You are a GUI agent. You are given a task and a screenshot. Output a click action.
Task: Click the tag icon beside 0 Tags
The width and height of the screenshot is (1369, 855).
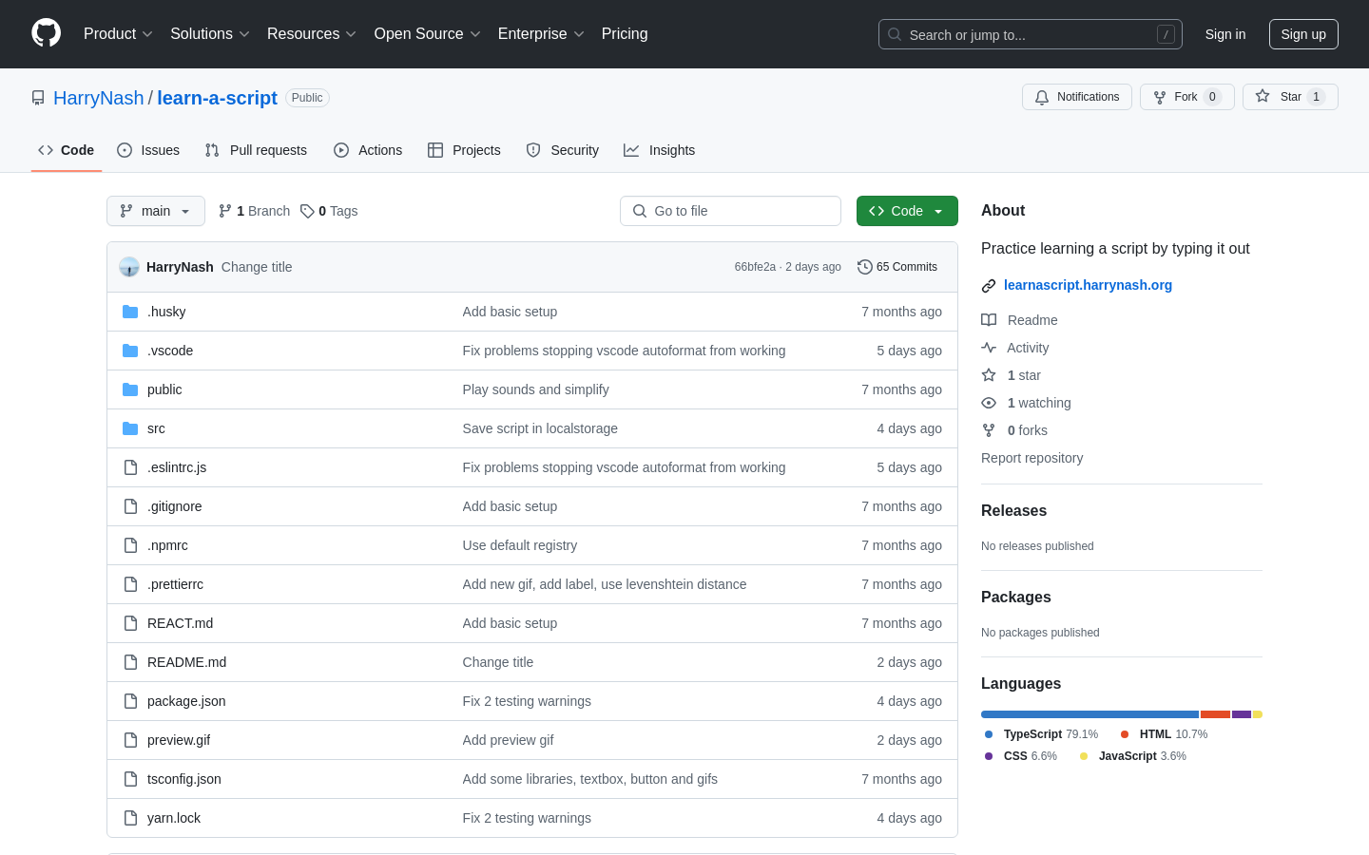(307, 211)
